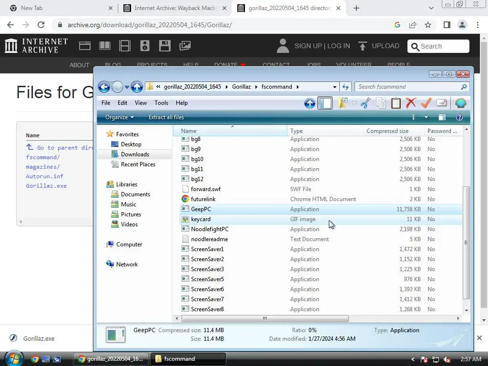
Task: Click the fscommand taskbar button
Action: point(188,359)
